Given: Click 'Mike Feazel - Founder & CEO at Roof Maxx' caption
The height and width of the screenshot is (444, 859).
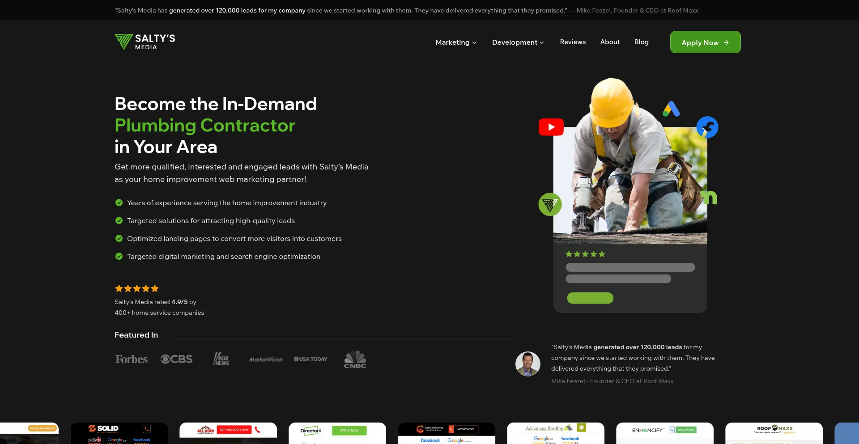Looking at the screenshot, I should coord(612,381).
